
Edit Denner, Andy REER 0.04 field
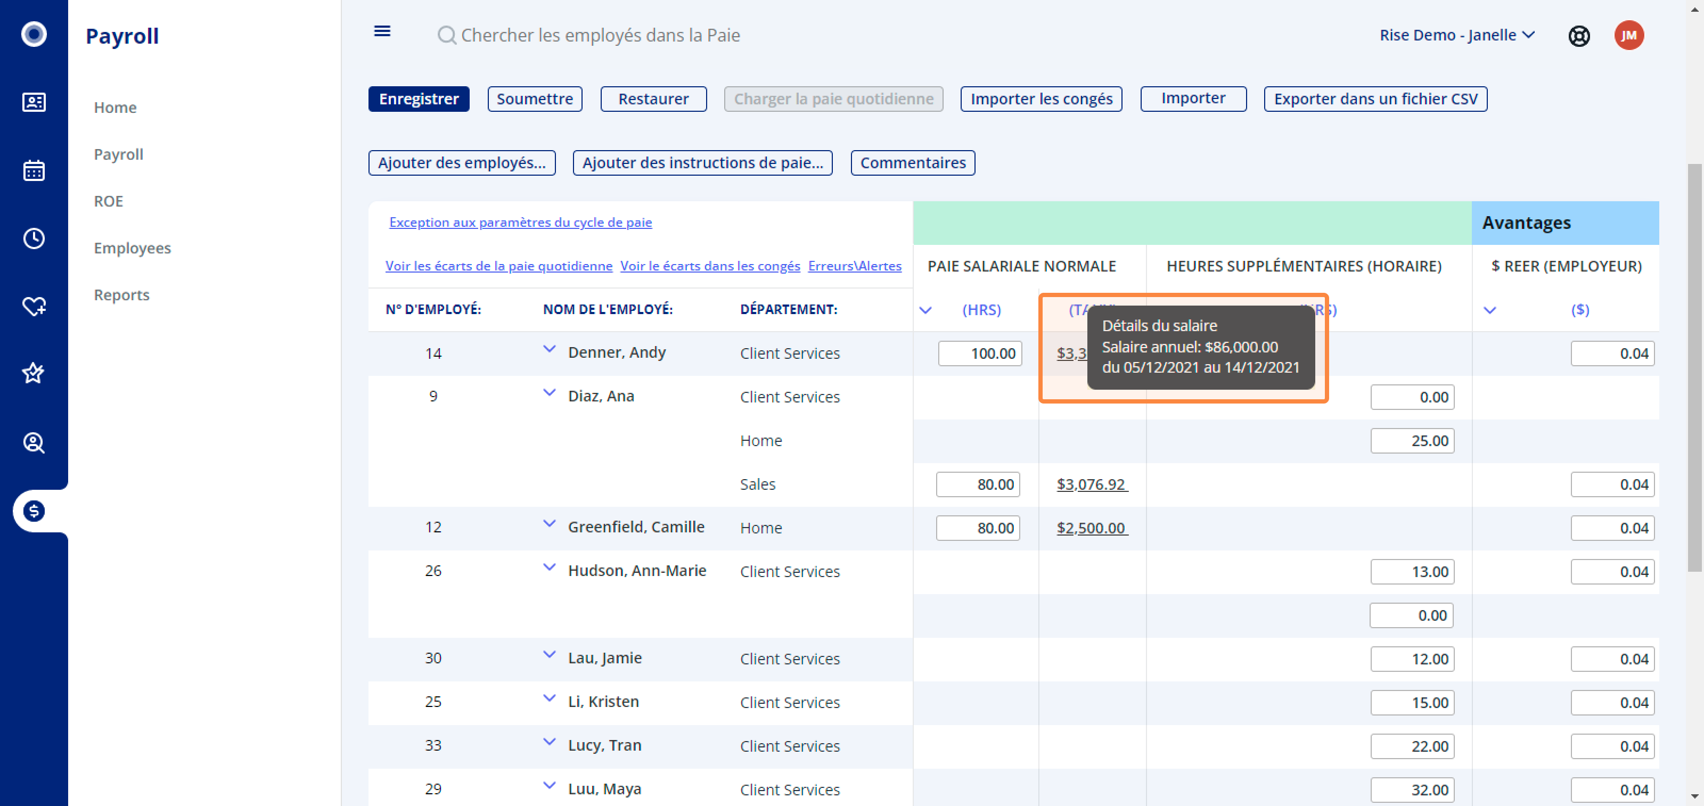[x=1613, y=353]
